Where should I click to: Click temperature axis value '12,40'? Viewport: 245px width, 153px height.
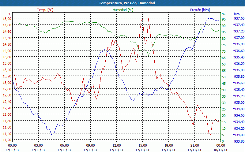point(7,102)
